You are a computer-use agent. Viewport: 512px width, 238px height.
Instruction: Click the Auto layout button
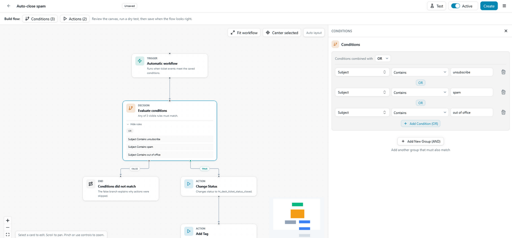click(x=314, y=32)
